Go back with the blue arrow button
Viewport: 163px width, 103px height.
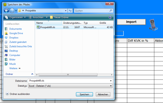tap(6, 11)
